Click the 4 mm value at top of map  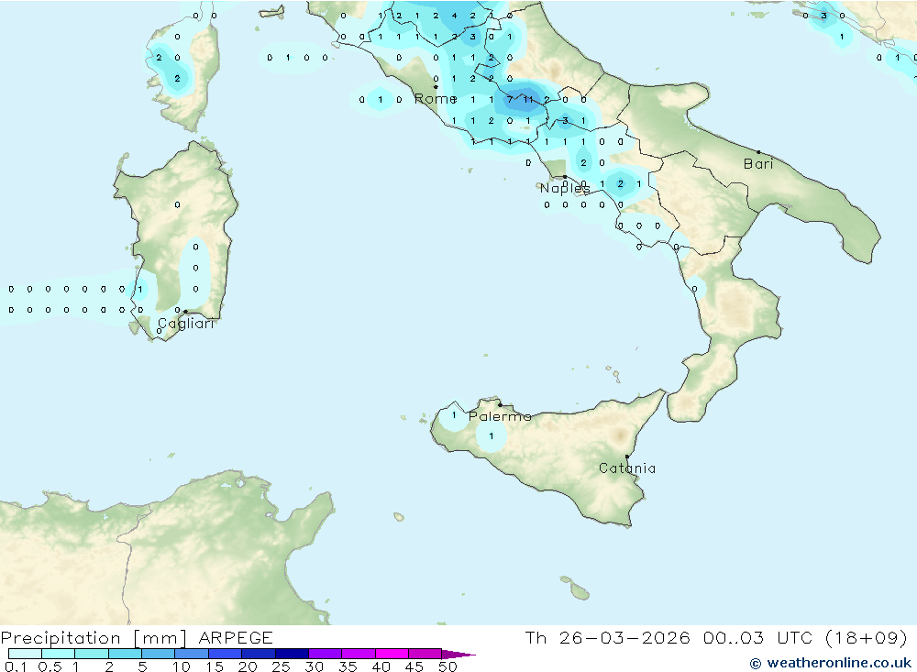(x=455, y=16)
